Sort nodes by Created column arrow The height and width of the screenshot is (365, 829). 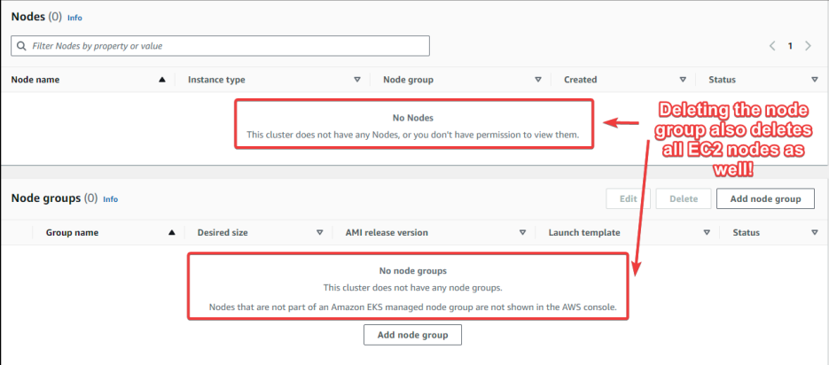pos(683,80)
